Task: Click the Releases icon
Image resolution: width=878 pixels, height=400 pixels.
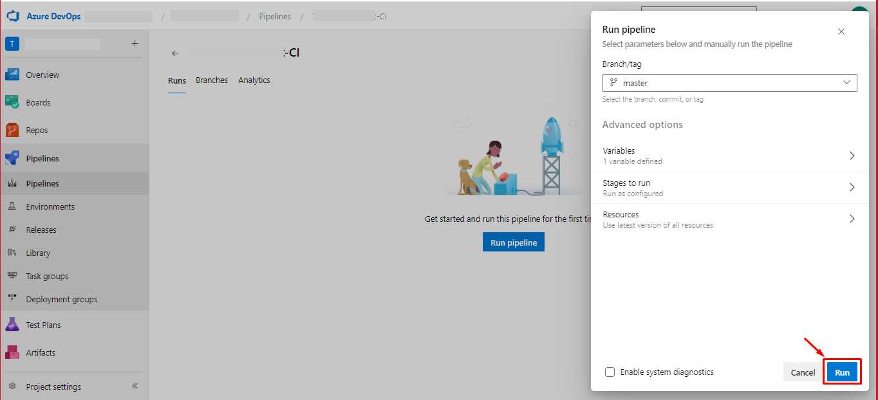Action: point(12,230)
